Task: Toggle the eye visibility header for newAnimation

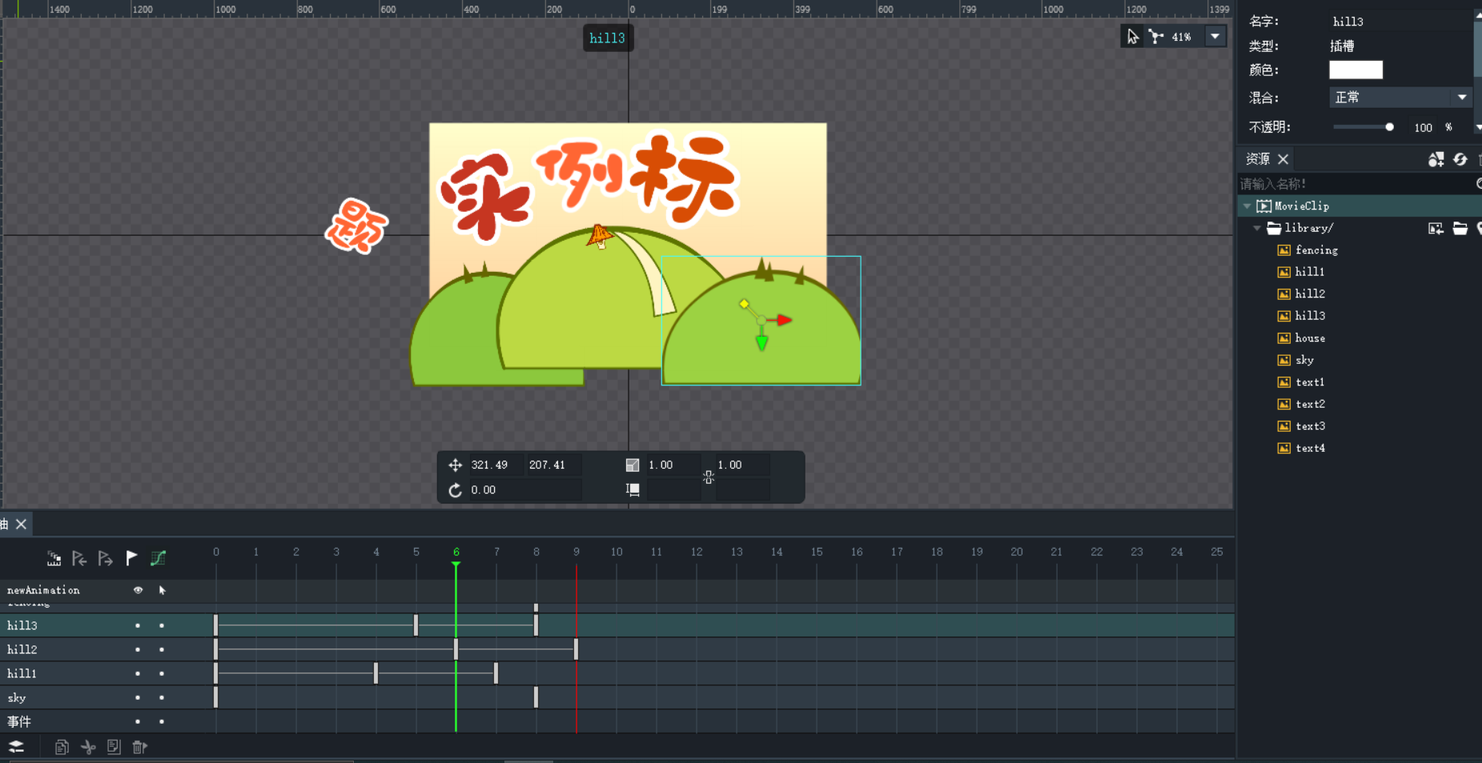Action: [138, 590]
